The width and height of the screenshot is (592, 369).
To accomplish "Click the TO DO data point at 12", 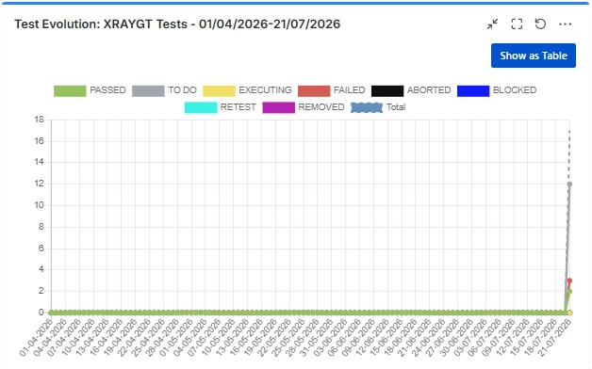I will (x=569, y=184).
